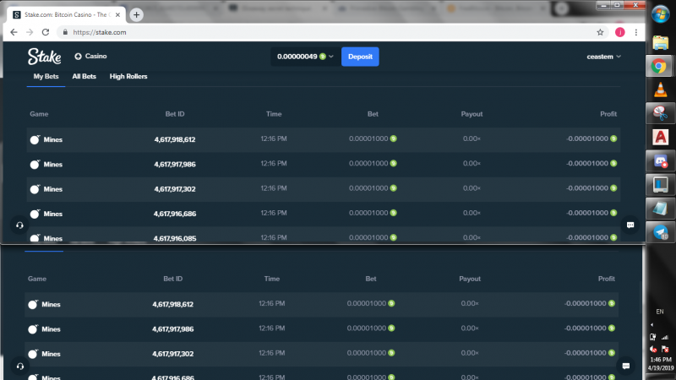Click the browser forward arrow
Viewport: 676px width, 380px height.
coord(30,32)
